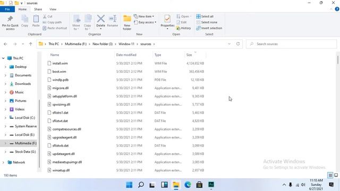Viewport: 340px width, 191px height.
Task: Show address bar history dropdown
Action: coord(229,44)
